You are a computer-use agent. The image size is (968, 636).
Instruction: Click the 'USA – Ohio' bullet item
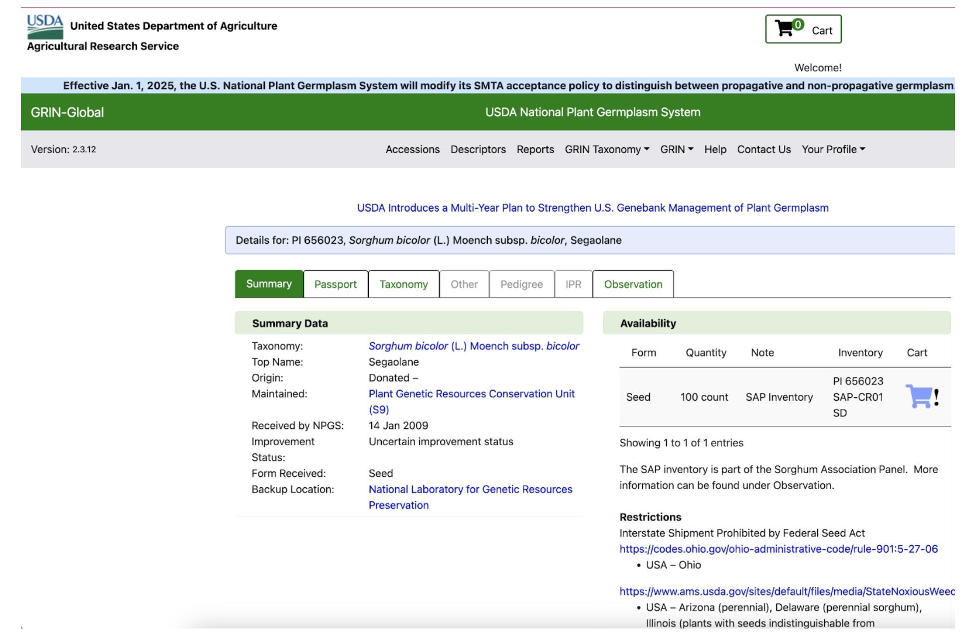[x=673, y=565]
